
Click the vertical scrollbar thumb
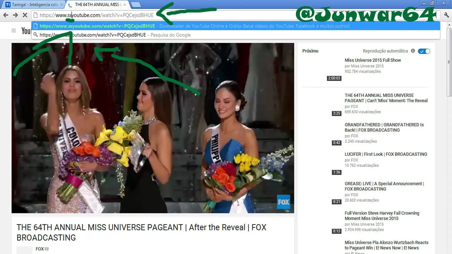click(x=449, y=62)
